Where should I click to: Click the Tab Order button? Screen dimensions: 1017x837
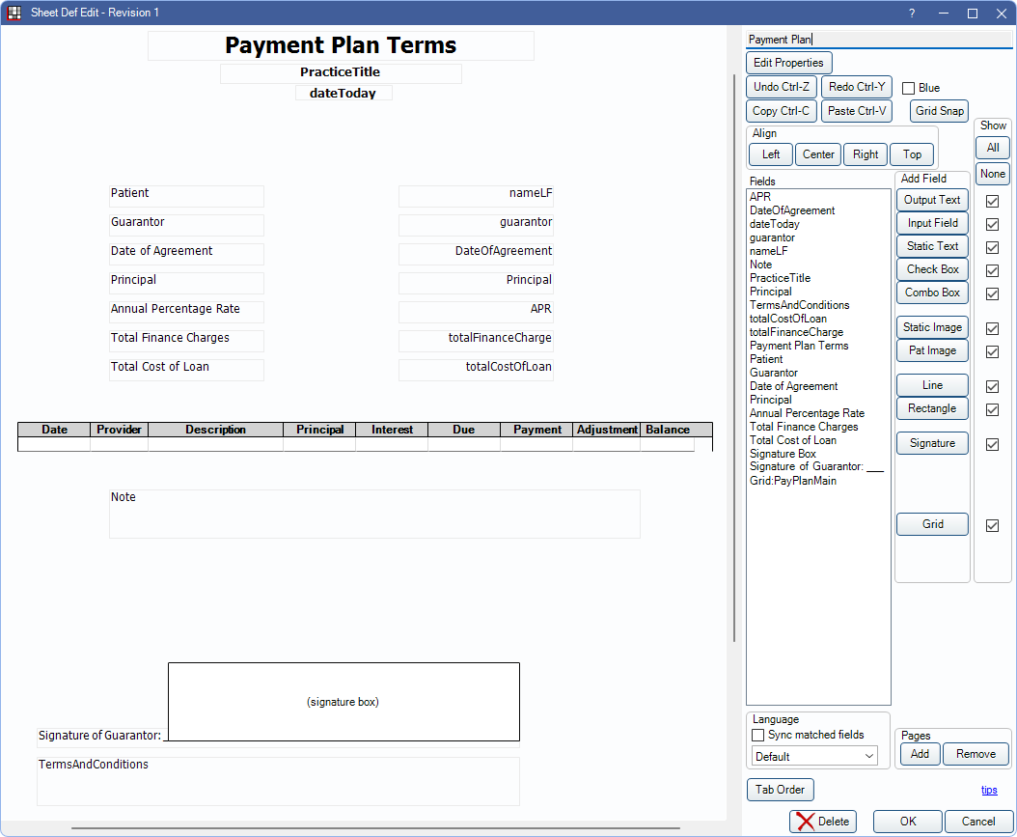pos(780,790)
